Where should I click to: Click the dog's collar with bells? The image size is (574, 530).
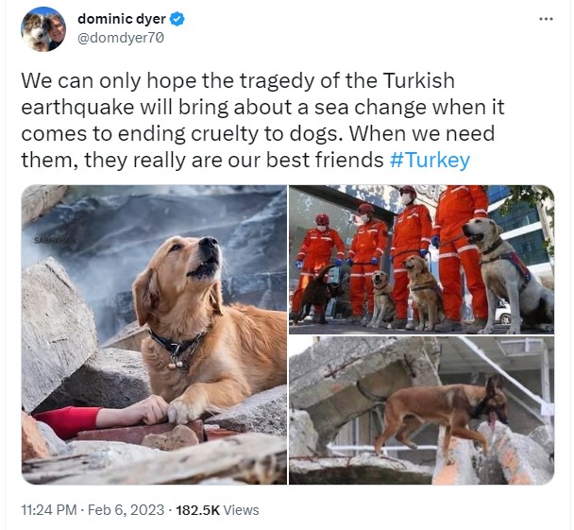pyautogui.click(x=177, y=350)
